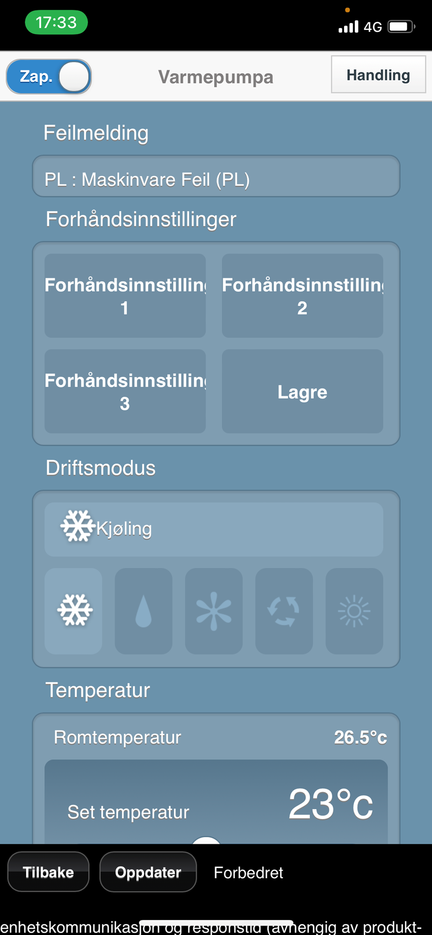The width and height of the screenshot is (432, 935).
Task: Toggle the Zap. power switch
Action: tap(49, 77)
